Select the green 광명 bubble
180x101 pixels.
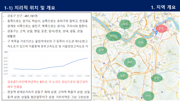(x=101, y=50)
